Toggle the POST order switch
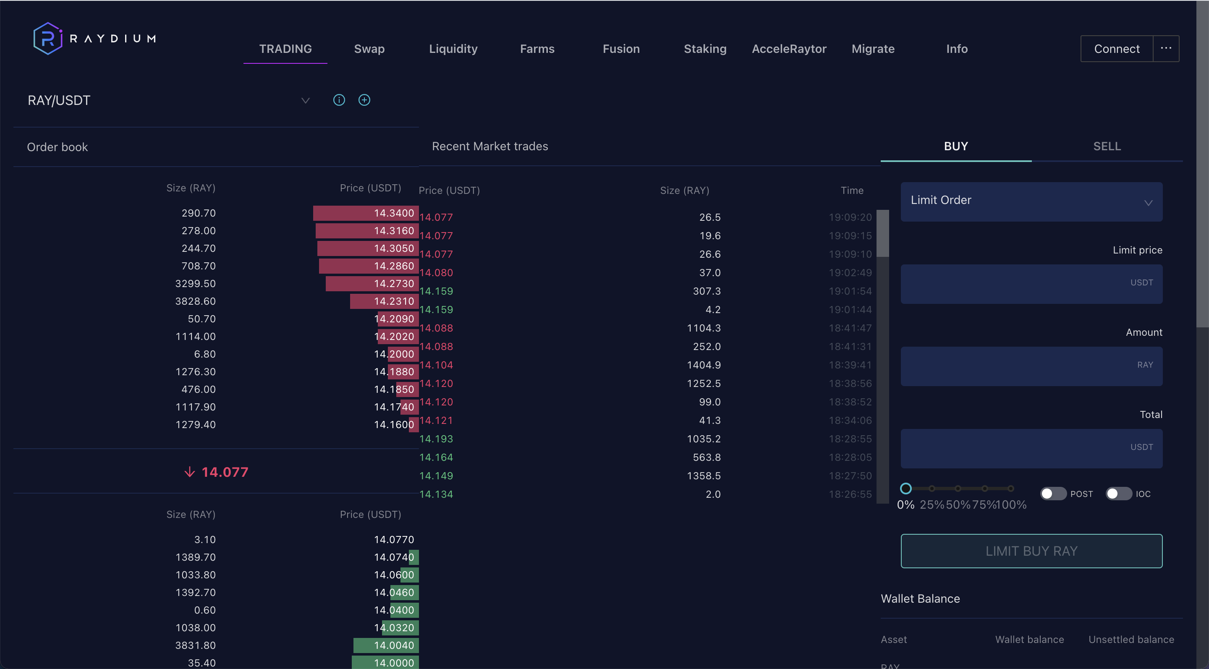 1053,494
